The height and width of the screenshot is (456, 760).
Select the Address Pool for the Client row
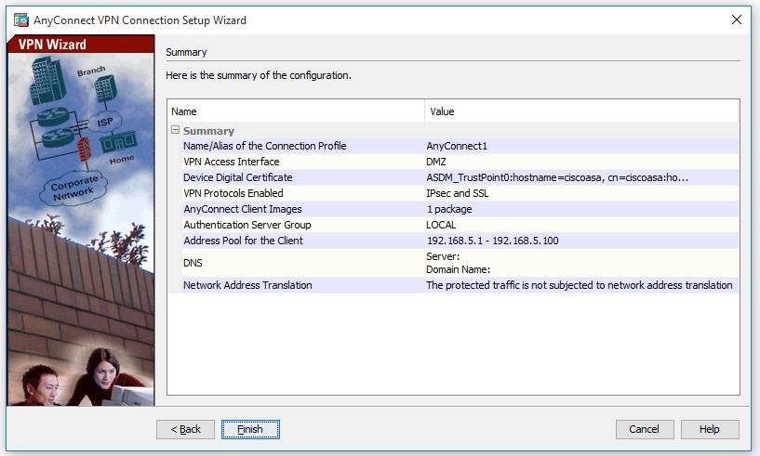pyautogui.click(x=244, y=241)
